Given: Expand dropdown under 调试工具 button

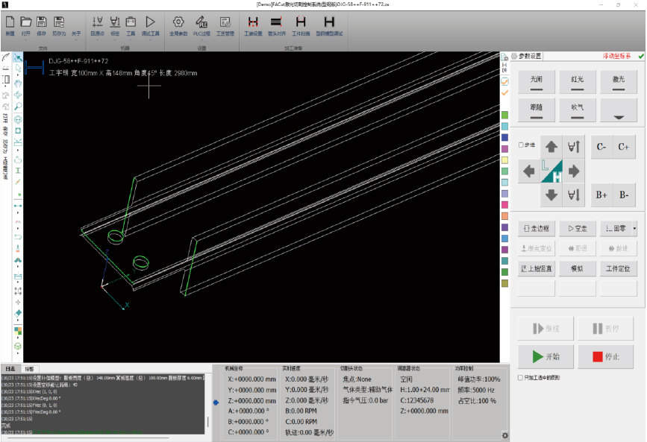Looking at the screenshot, I should [150, 40].
